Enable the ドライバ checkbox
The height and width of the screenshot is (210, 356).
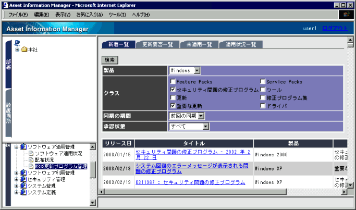[x=263, y=106]
